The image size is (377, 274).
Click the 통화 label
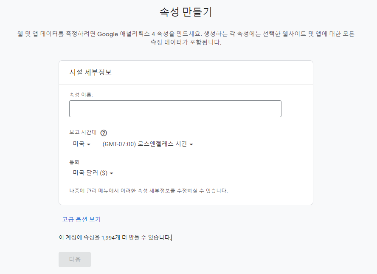click(x=74, y=162)
